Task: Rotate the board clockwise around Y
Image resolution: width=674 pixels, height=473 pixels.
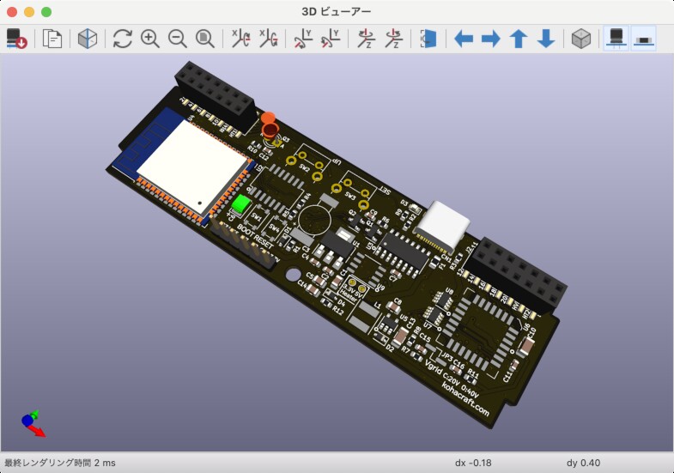Action: pyautogui.click(x=303, y=39)
